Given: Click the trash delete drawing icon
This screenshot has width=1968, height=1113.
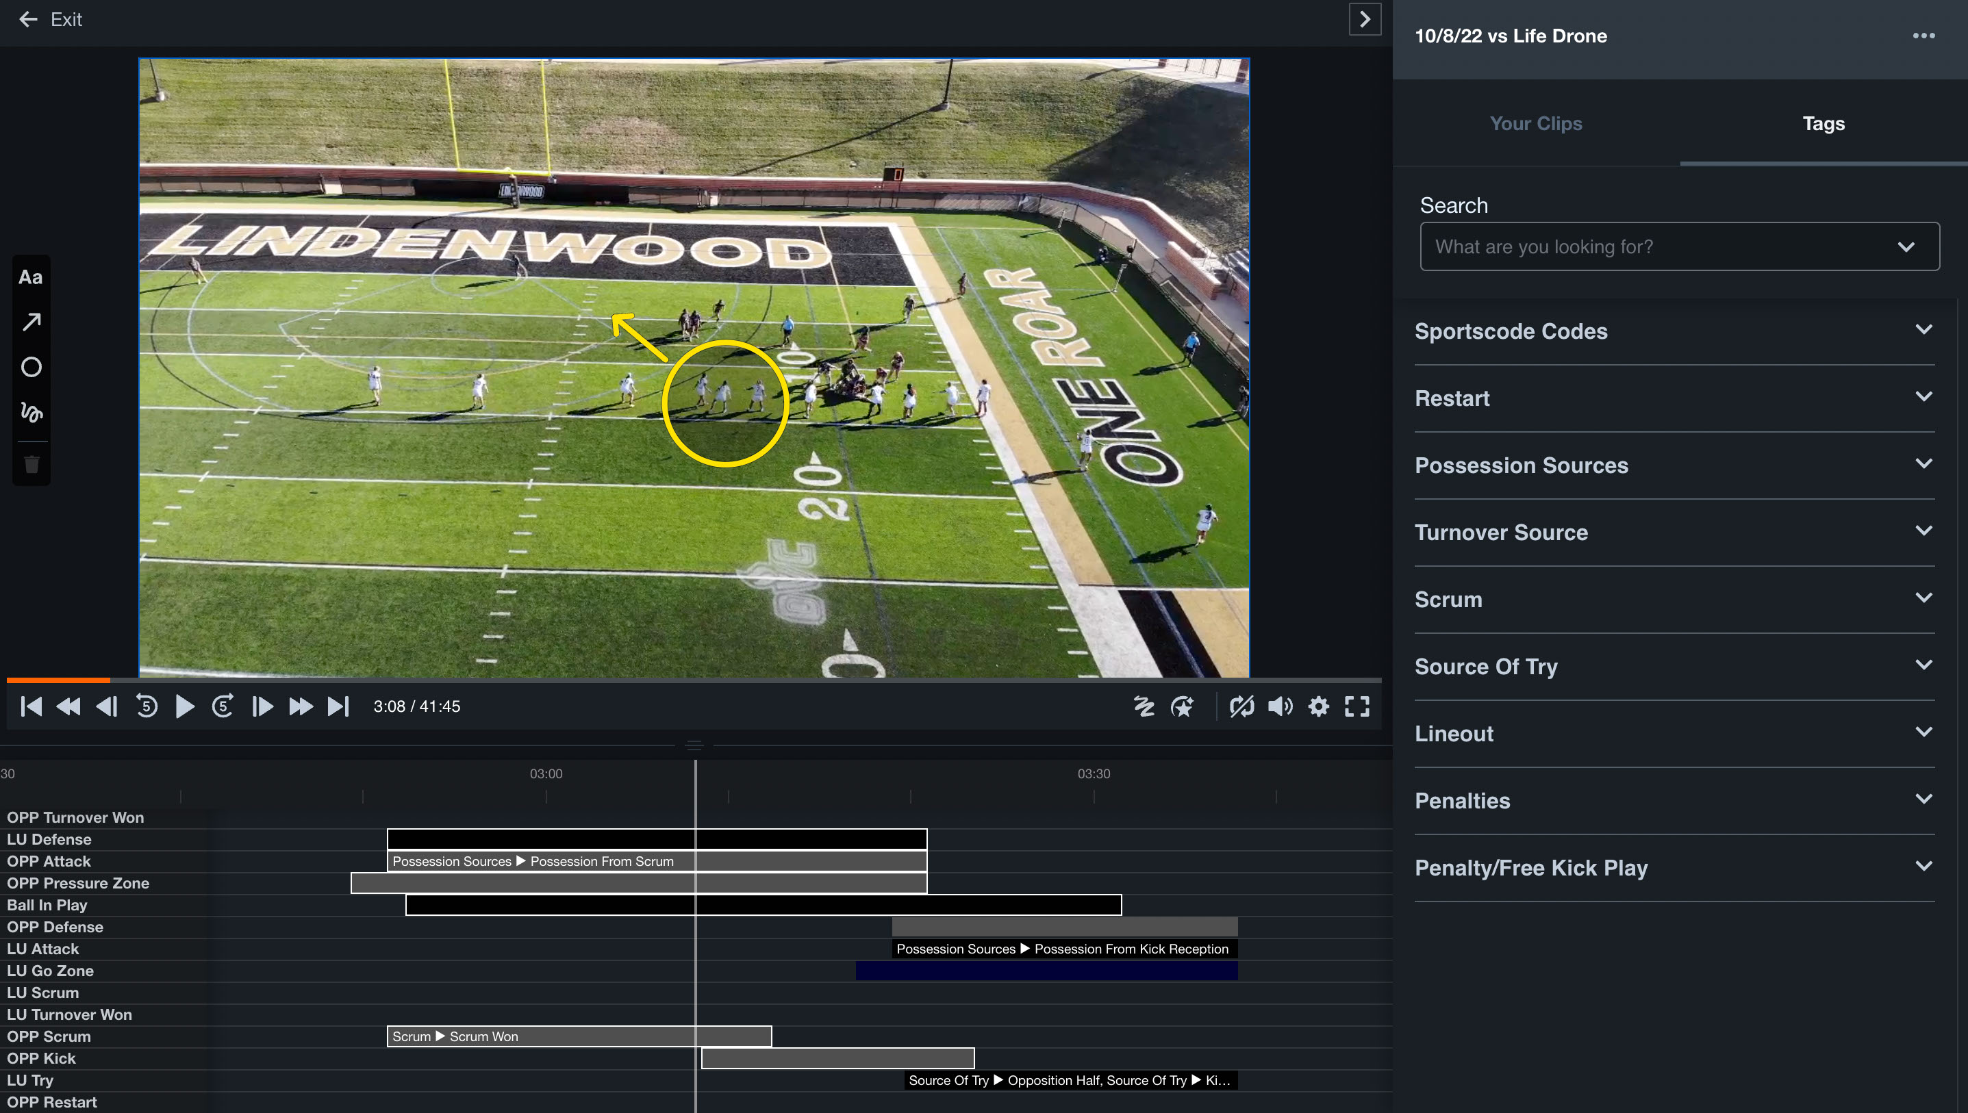Looking at the screenshot, I should click(x=31, y=464).
